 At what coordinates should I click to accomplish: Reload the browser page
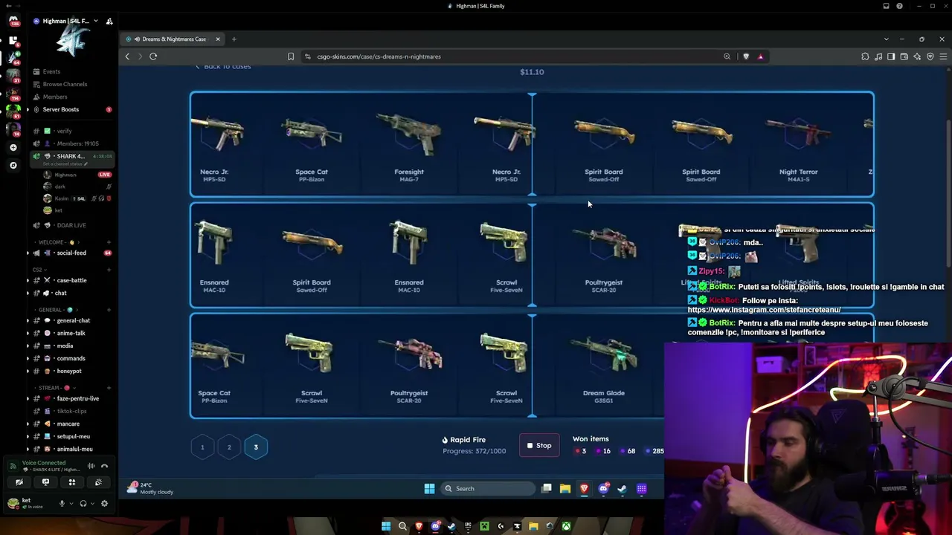(153, 56)
